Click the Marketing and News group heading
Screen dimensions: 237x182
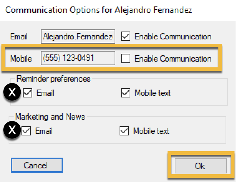click(50, 117)
